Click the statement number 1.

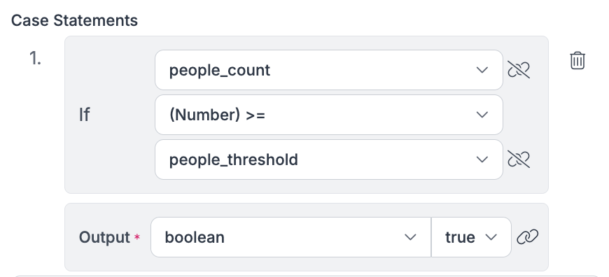[x=35, y=59]
